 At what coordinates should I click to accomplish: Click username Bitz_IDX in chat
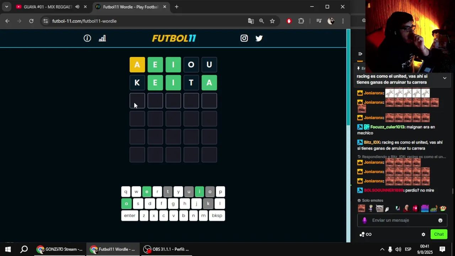tap(372, 142)
